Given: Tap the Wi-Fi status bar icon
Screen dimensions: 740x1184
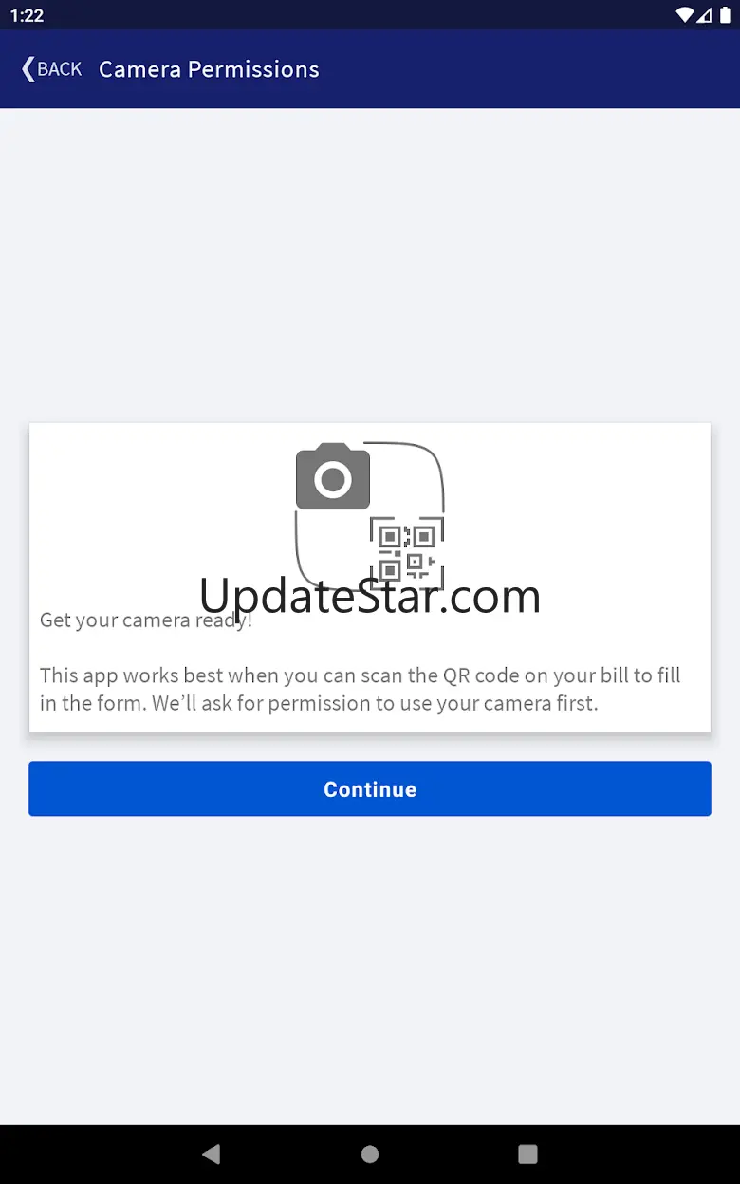Looking at the screenshot, I should point(684,15).
